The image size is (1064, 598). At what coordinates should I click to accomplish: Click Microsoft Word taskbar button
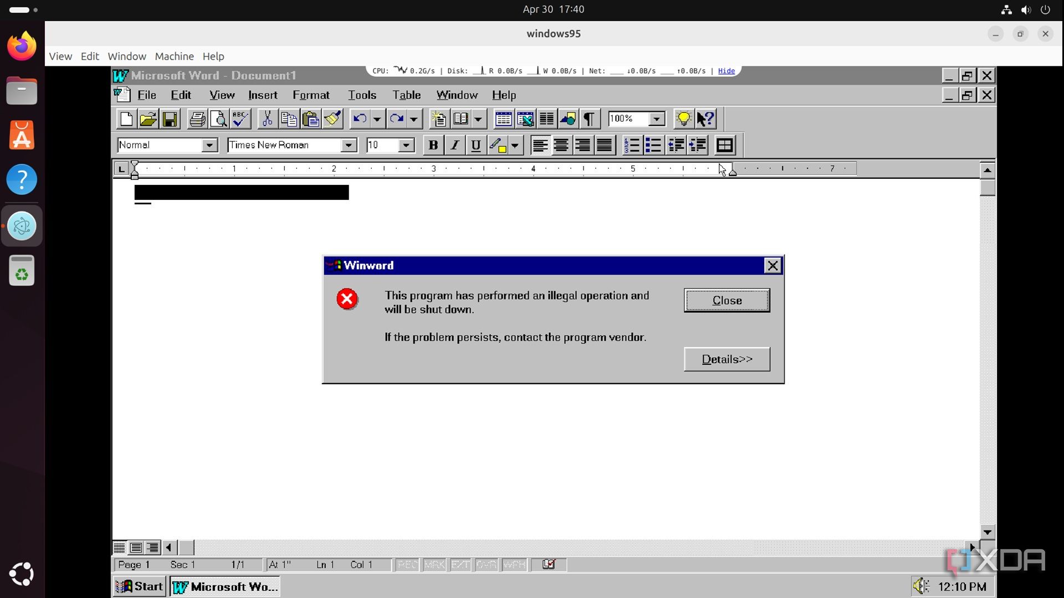pyautogui.click(x=224, y=586)
